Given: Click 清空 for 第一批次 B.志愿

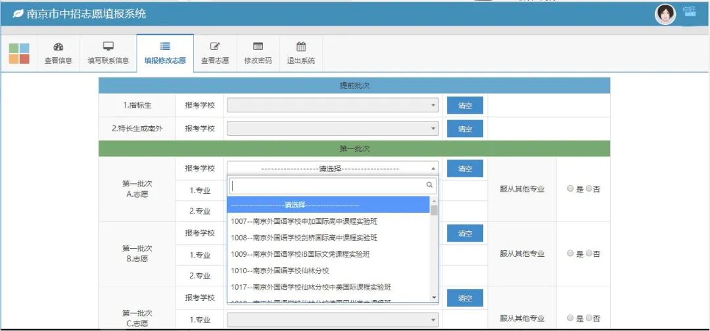Looking at the screenshot, I should coord(465,233).
